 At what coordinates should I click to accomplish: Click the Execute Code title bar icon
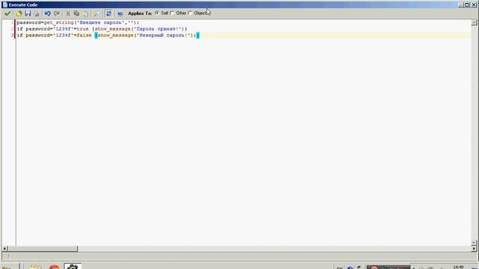(x=5, y=4)
